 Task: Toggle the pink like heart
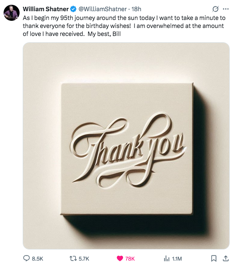[120, 259]
